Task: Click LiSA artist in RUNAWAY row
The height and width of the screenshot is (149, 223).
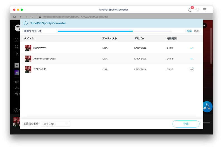Action: point(105,48)
